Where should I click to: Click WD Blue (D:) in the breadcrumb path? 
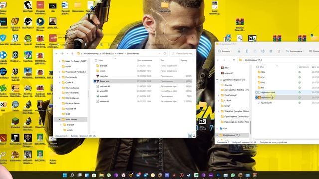[x=108, y=53]
